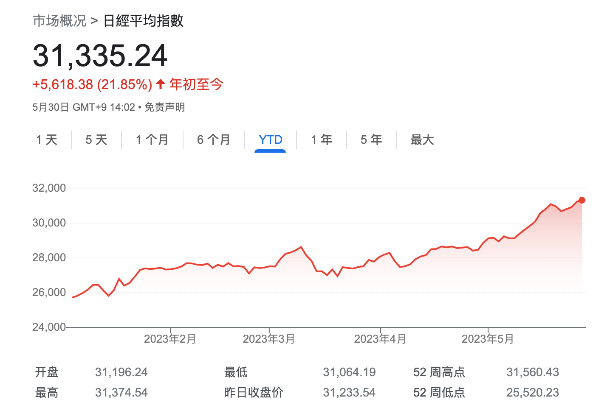Click the 5月30日 GMT+9 14:02 timestamp
610x408 pixels.
pyautogui.click(x=84, y=107)
